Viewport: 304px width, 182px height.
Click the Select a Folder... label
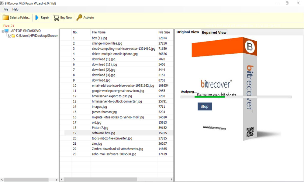click(x=20, y=18)
